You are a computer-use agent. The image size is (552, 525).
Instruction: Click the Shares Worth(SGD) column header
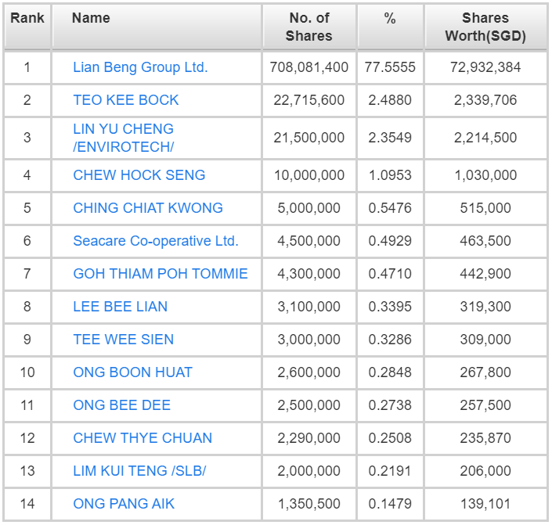click(485, 27)
